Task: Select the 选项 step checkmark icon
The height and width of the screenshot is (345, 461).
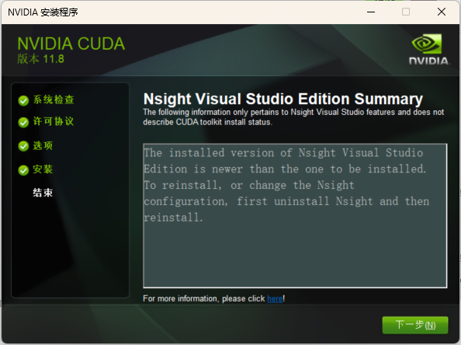Action: point(23,146)
